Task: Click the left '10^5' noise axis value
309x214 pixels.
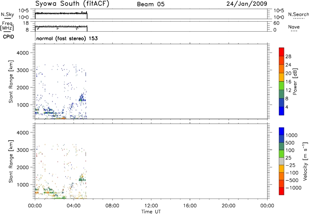Action: (x=24, y=10)
